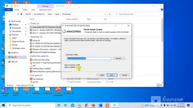Image resolution: width=193 pixels, height=108 pixels.
Task: Sort by the Name column header
Action: tap(32, 19)
